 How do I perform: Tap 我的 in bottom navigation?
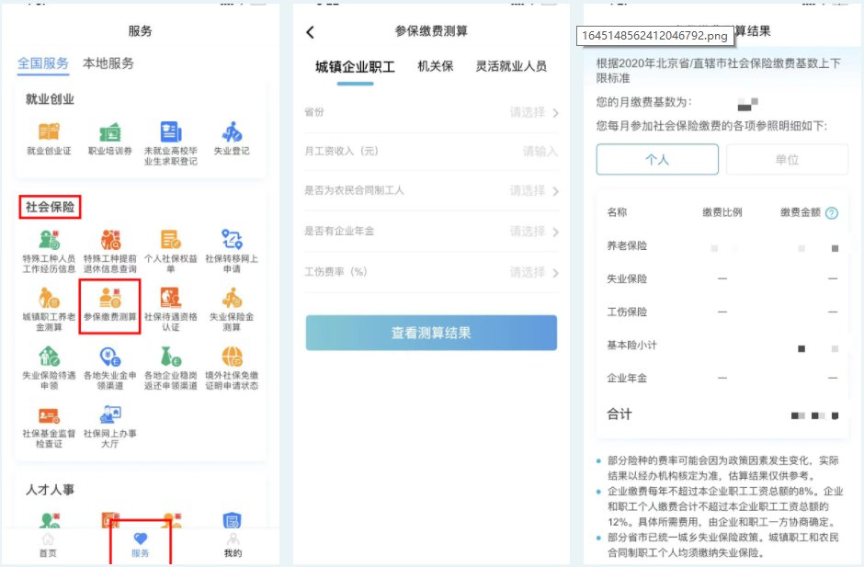coord(233,544)
